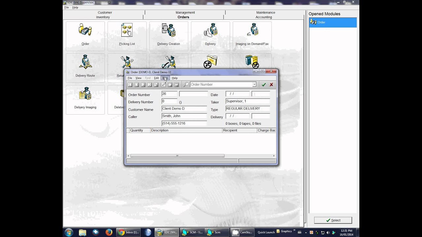Click the delete record minus icon
This screenshot has width=422, height=237.
point(176,85)
